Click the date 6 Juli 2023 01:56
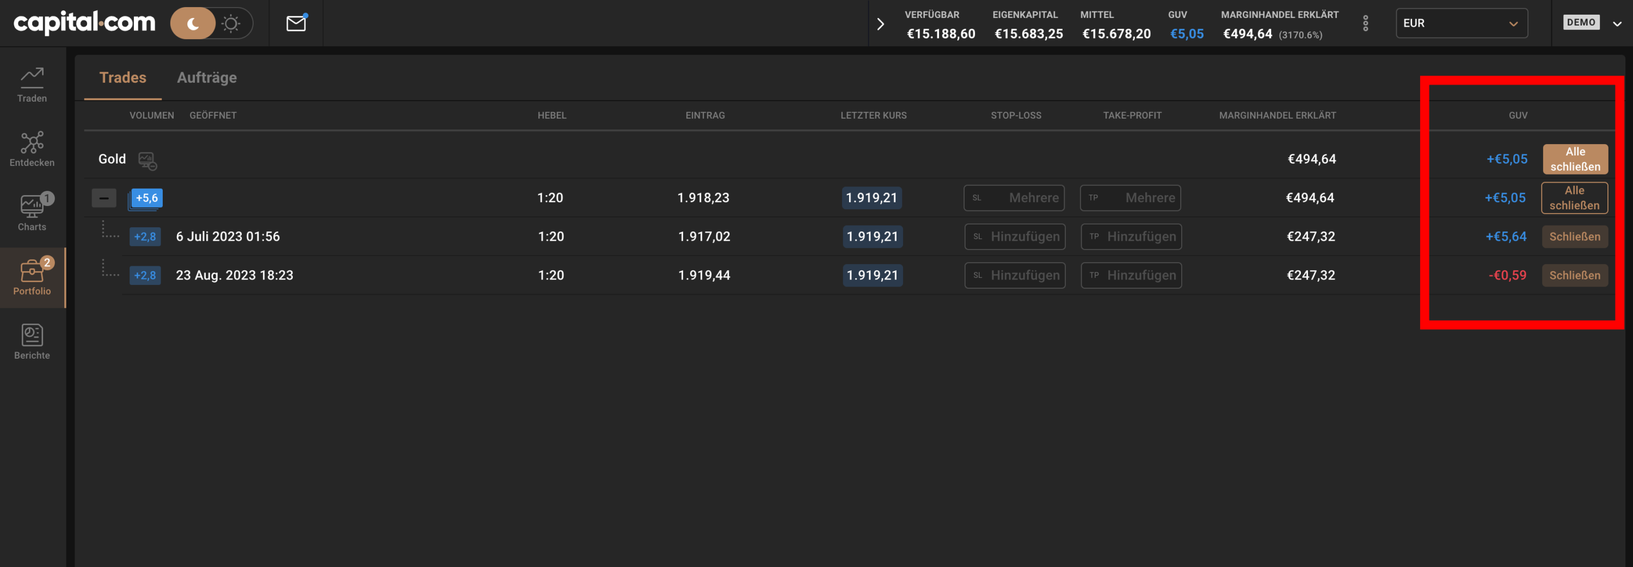1633x567 pixels. point(228,236)
